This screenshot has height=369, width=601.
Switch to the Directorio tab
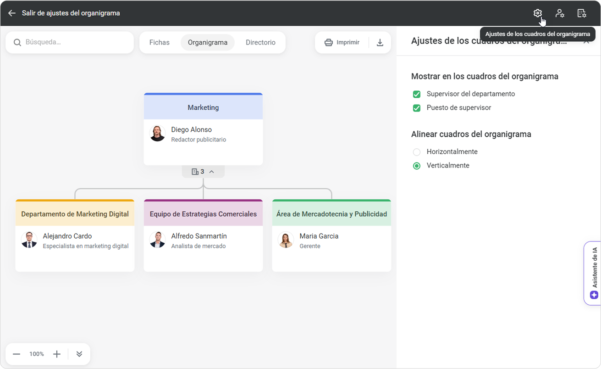tap(260, 43)
